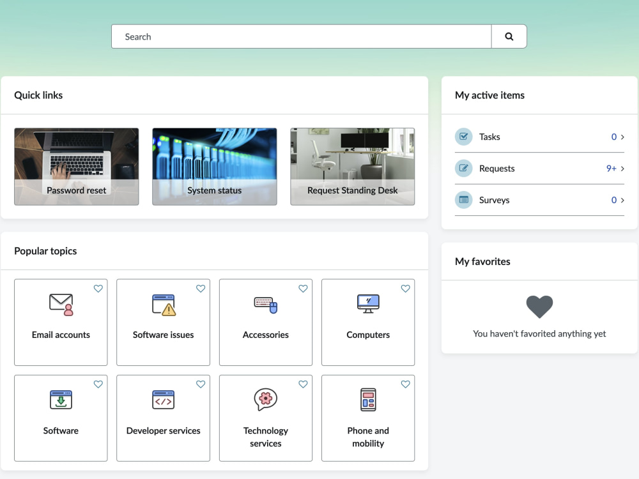
Task: Expand Tasks using its chevron arrow
Action: pos(622,137)
